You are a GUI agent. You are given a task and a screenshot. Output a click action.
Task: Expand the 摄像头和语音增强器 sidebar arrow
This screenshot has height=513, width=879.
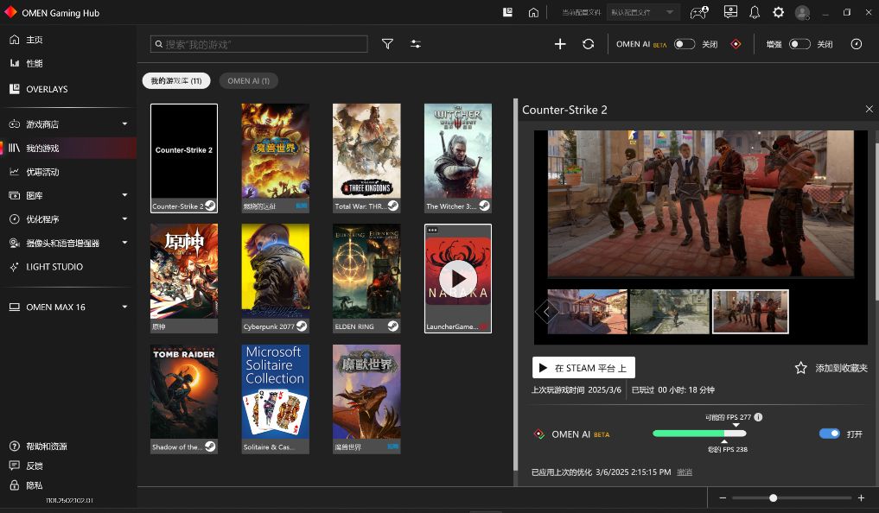[124, 243]
